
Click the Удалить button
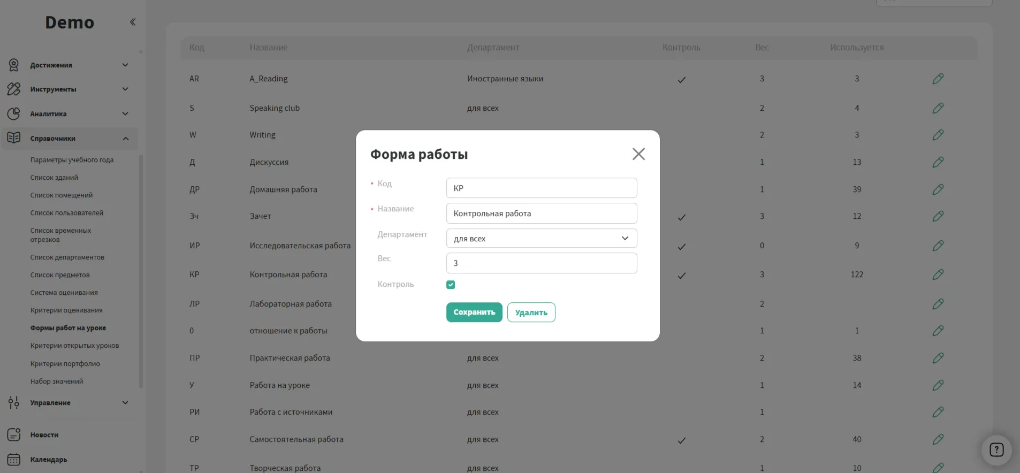(531, 312)
